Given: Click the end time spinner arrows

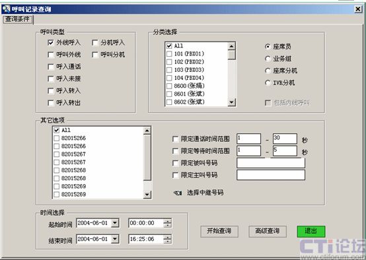Looking at the screenshot, I should pos(168,239).
